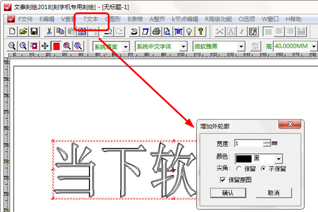The width and height of the screenshot is (318, 212).
Task: Toggle the 保留原图 checkbox
Action: [223, 180]
